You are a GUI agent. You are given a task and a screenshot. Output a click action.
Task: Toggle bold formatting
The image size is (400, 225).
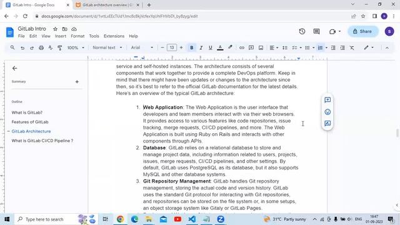(x=192, y=47)
